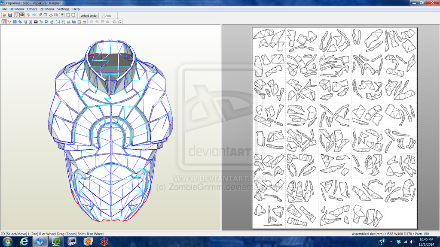Viewport: 440px width, 247px height.
Task: Open print preview with the framed page icon
Action: (x=79, y=21)
